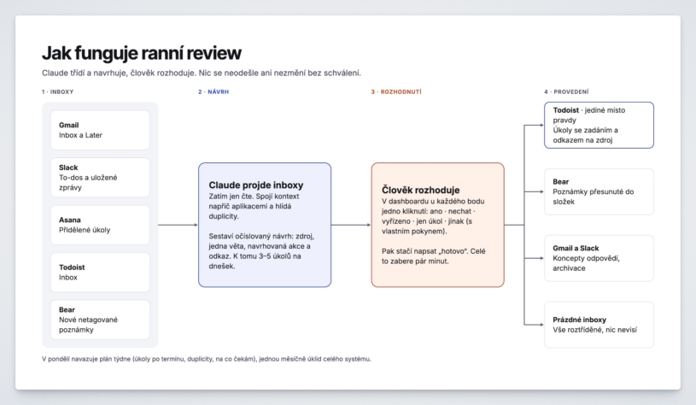Select the Bear "Poznámky přesunuté do složek" card
Viewport: 696px width, 405px height.
[599, 192]
